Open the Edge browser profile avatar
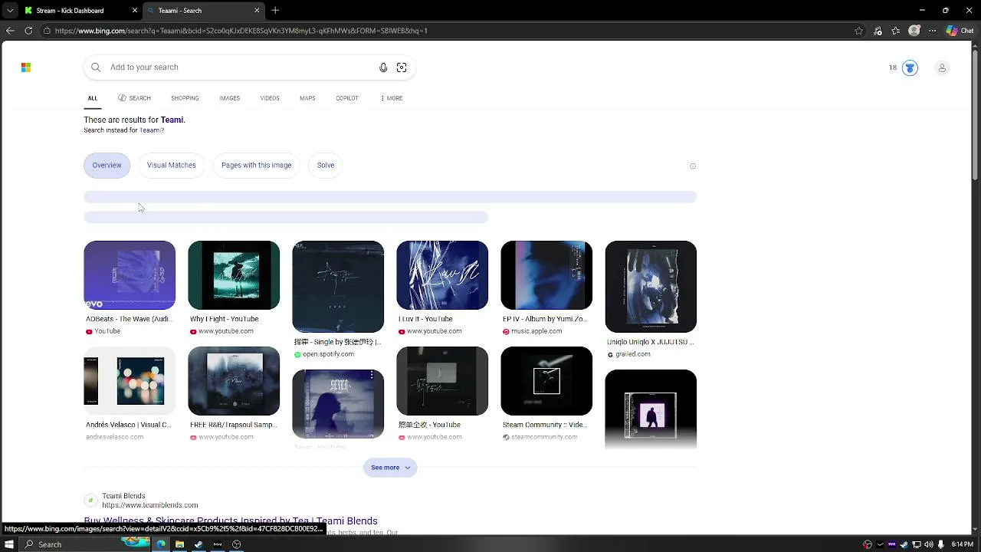 pos(914,31)
